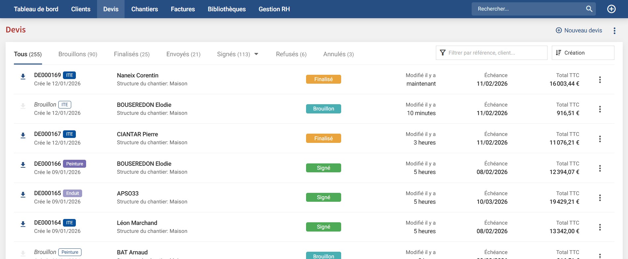The width and height of the screenshot is (628, 259).
Task: Download quote DE000169 PDF
Action: tap(23, 77)
